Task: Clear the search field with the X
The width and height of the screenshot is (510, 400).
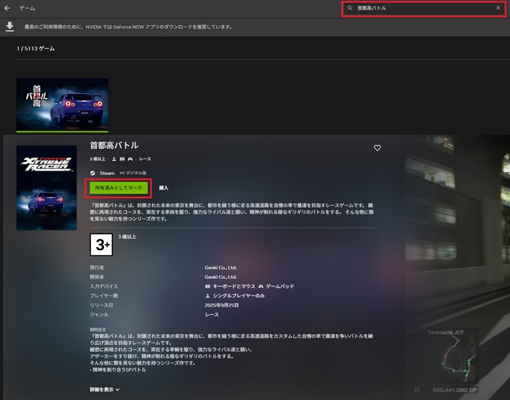Action: (498, 8)
